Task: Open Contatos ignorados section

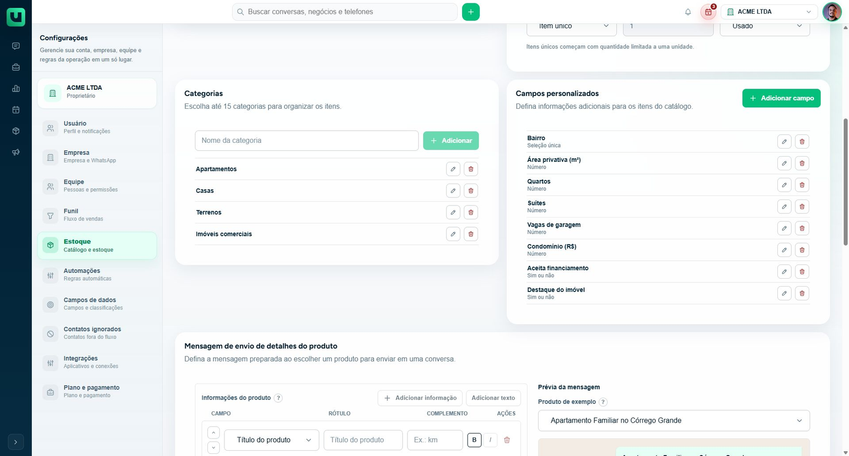Action: 97,333
